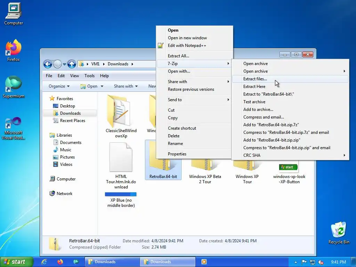
Task: Click Extract to "RetroBar.64-bit\"
Action: (290, 94)
